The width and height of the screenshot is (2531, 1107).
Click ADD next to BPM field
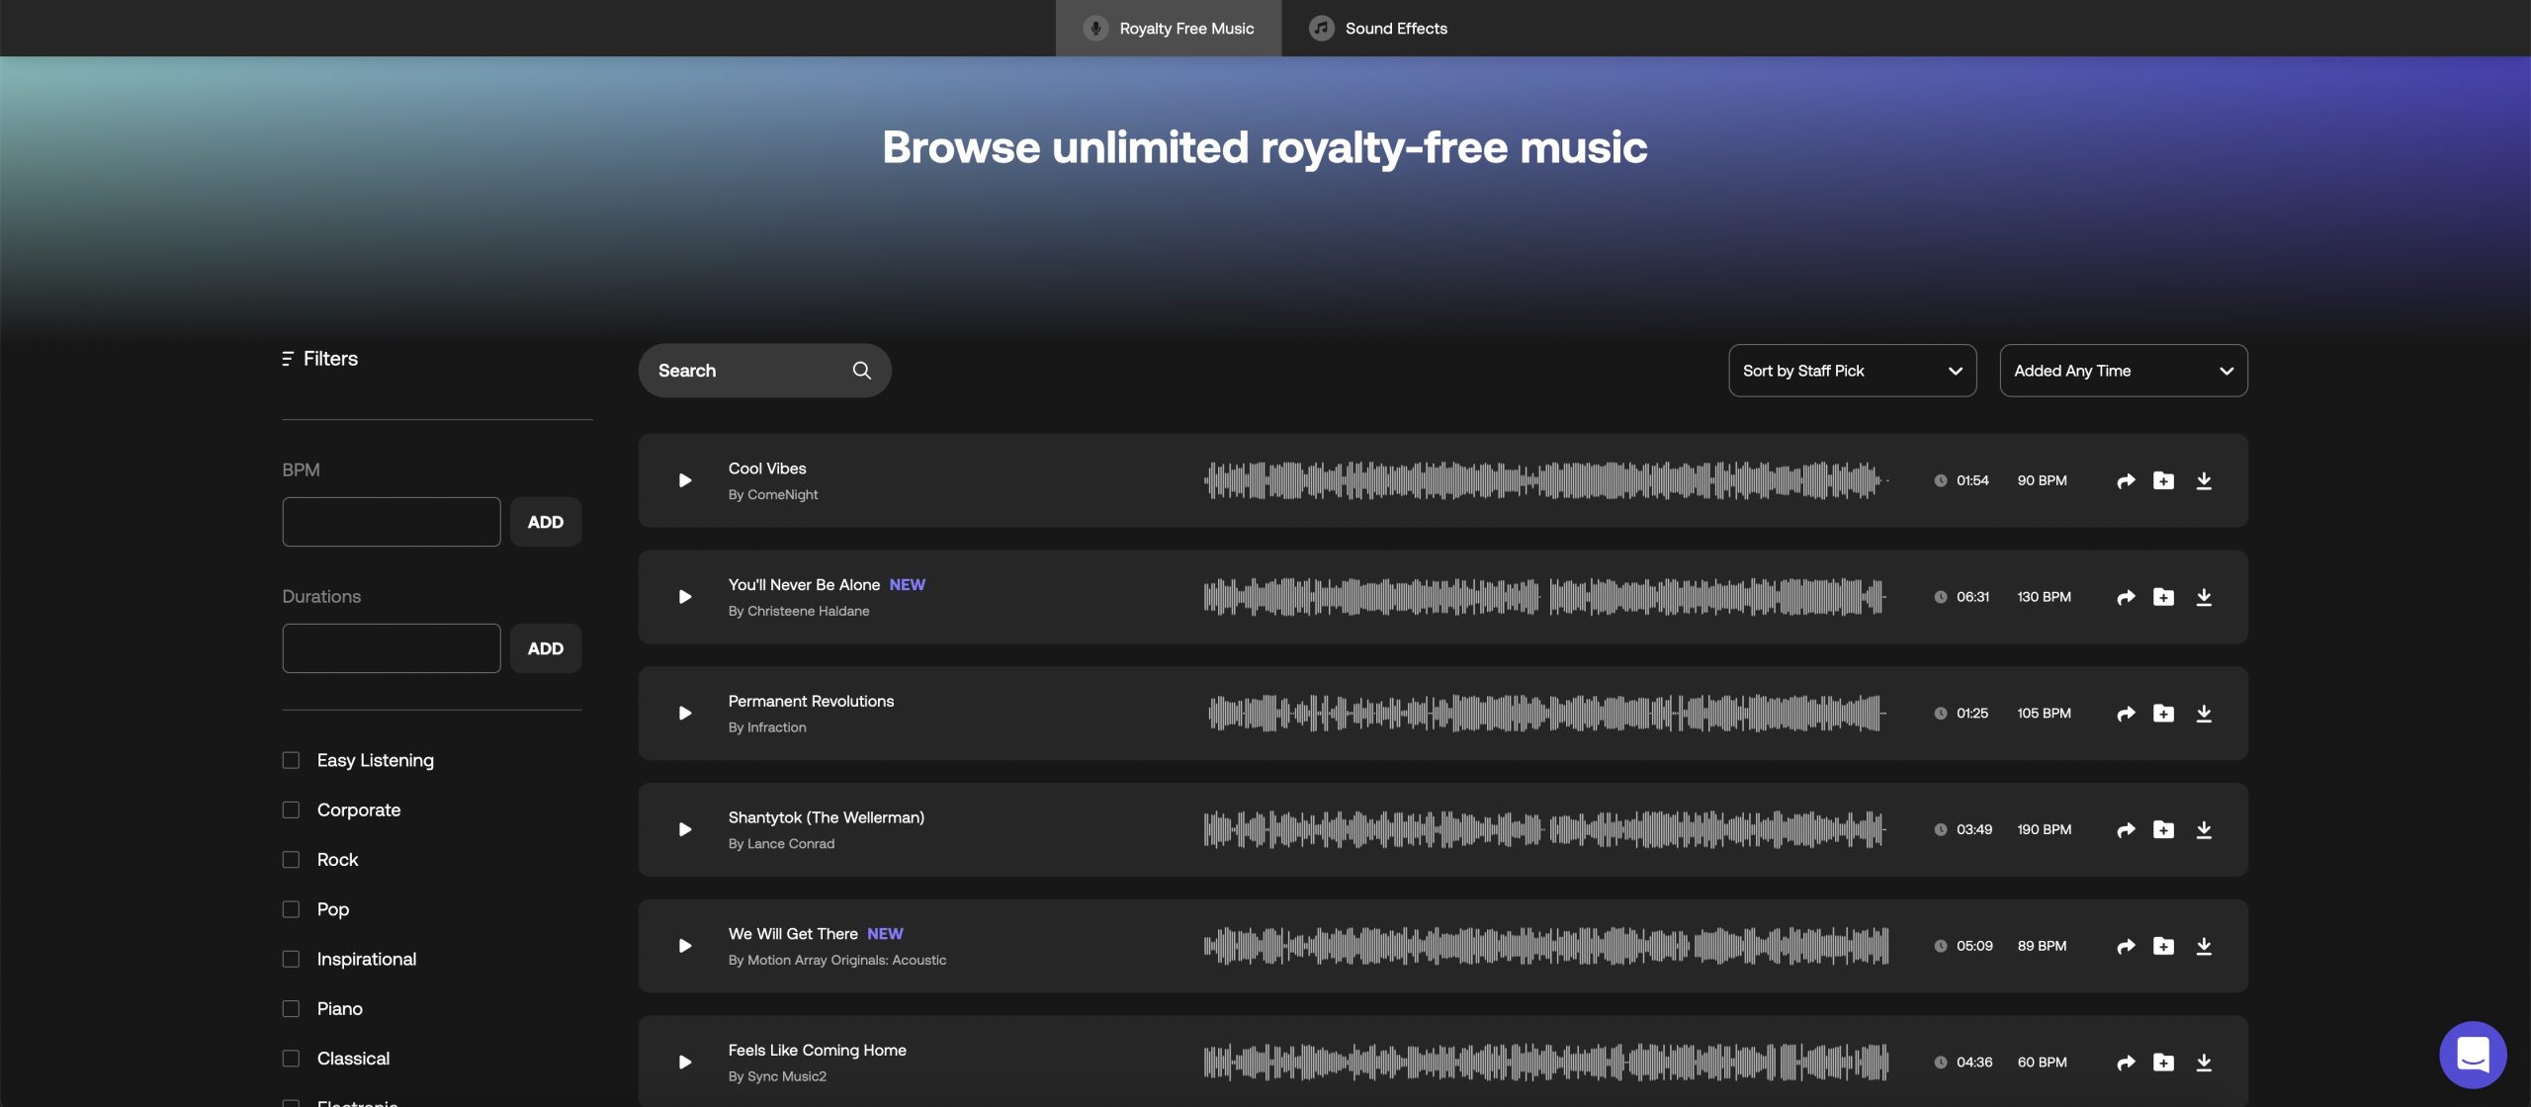[x=546, y=522]
